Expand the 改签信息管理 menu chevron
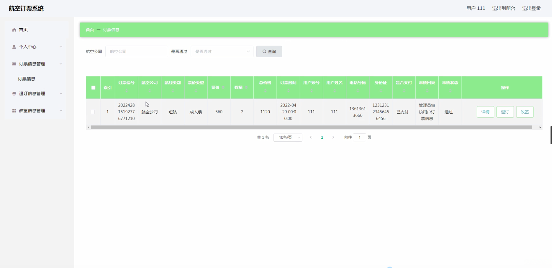The width and height of the screenshot is (552, 268). tap(61, 111)
